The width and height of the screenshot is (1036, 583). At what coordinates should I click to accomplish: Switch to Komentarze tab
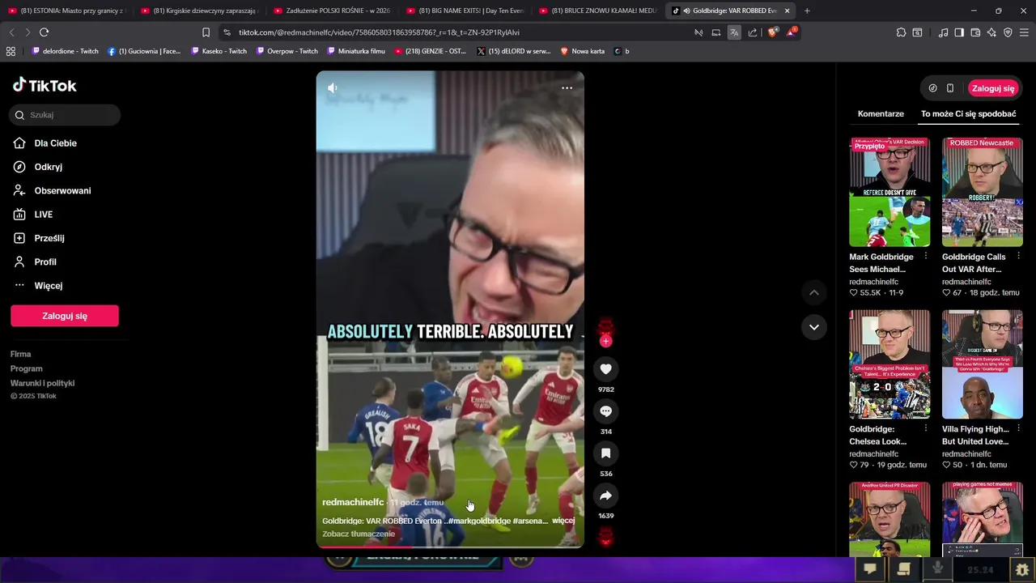pos(881,114)
